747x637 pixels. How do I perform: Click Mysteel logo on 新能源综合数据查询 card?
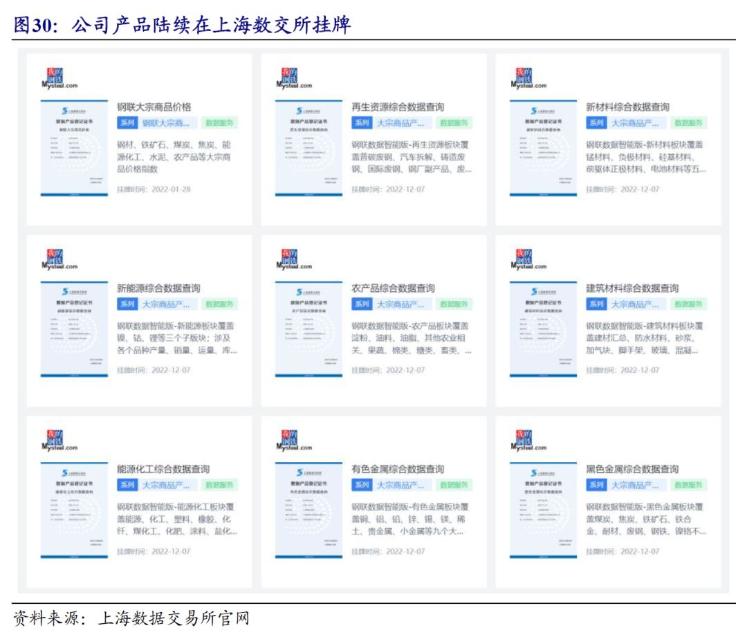tap(59, 259)
